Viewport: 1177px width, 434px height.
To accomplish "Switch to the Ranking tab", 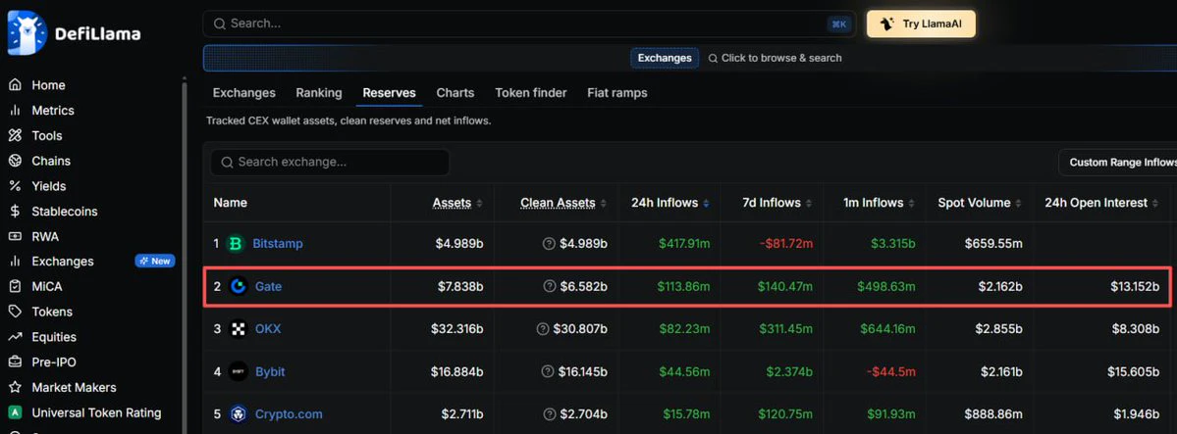I will click(319, 93).
